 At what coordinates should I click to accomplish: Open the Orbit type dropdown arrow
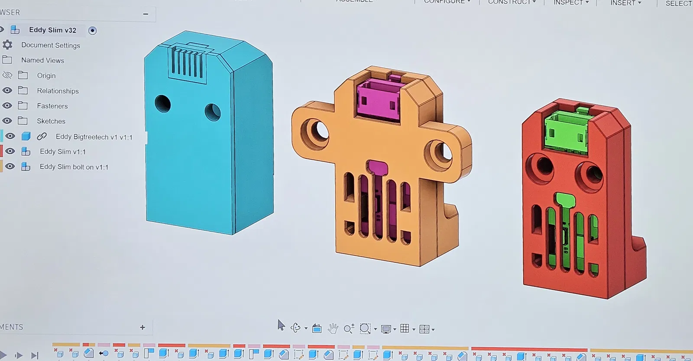[306, 329]
